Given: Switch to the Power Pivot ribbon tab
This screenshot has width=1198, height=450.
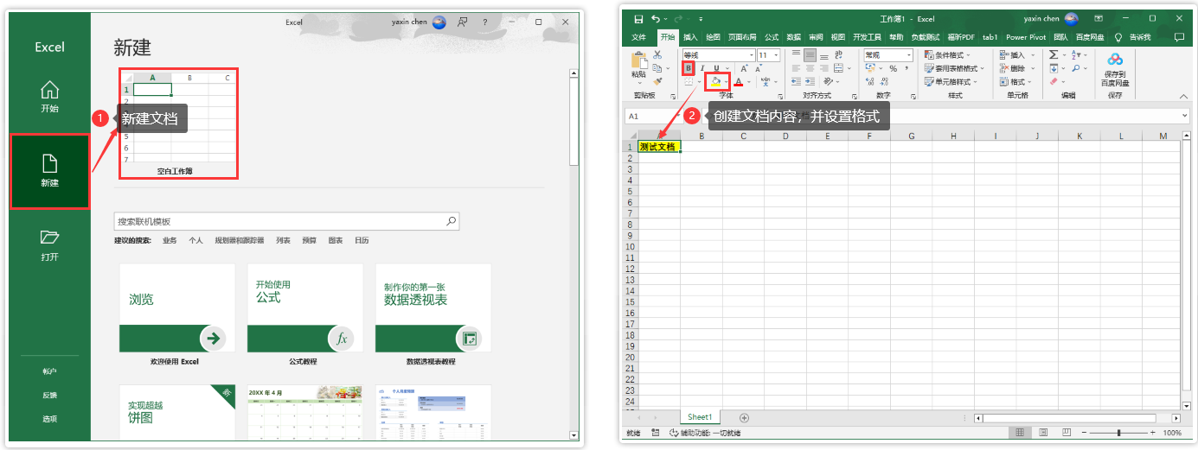Looking at the screenshot, I should click(1026, 37).
